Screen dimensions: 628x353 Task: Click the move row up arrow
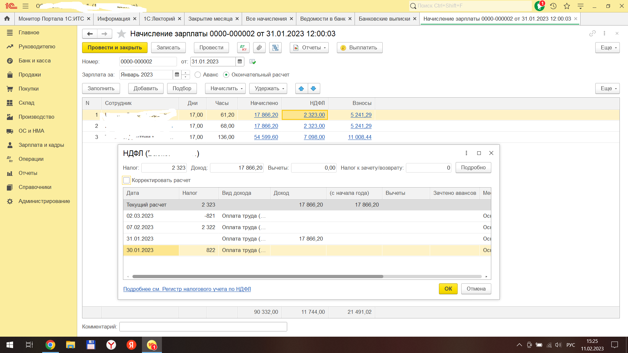point(301,89)
